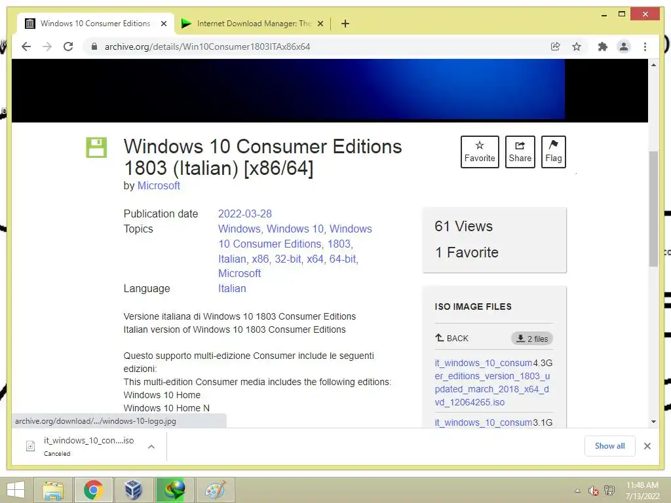The height and width of the screenshot is (503, 671).
Task: Reload the archive.org page
Action: 68,47
